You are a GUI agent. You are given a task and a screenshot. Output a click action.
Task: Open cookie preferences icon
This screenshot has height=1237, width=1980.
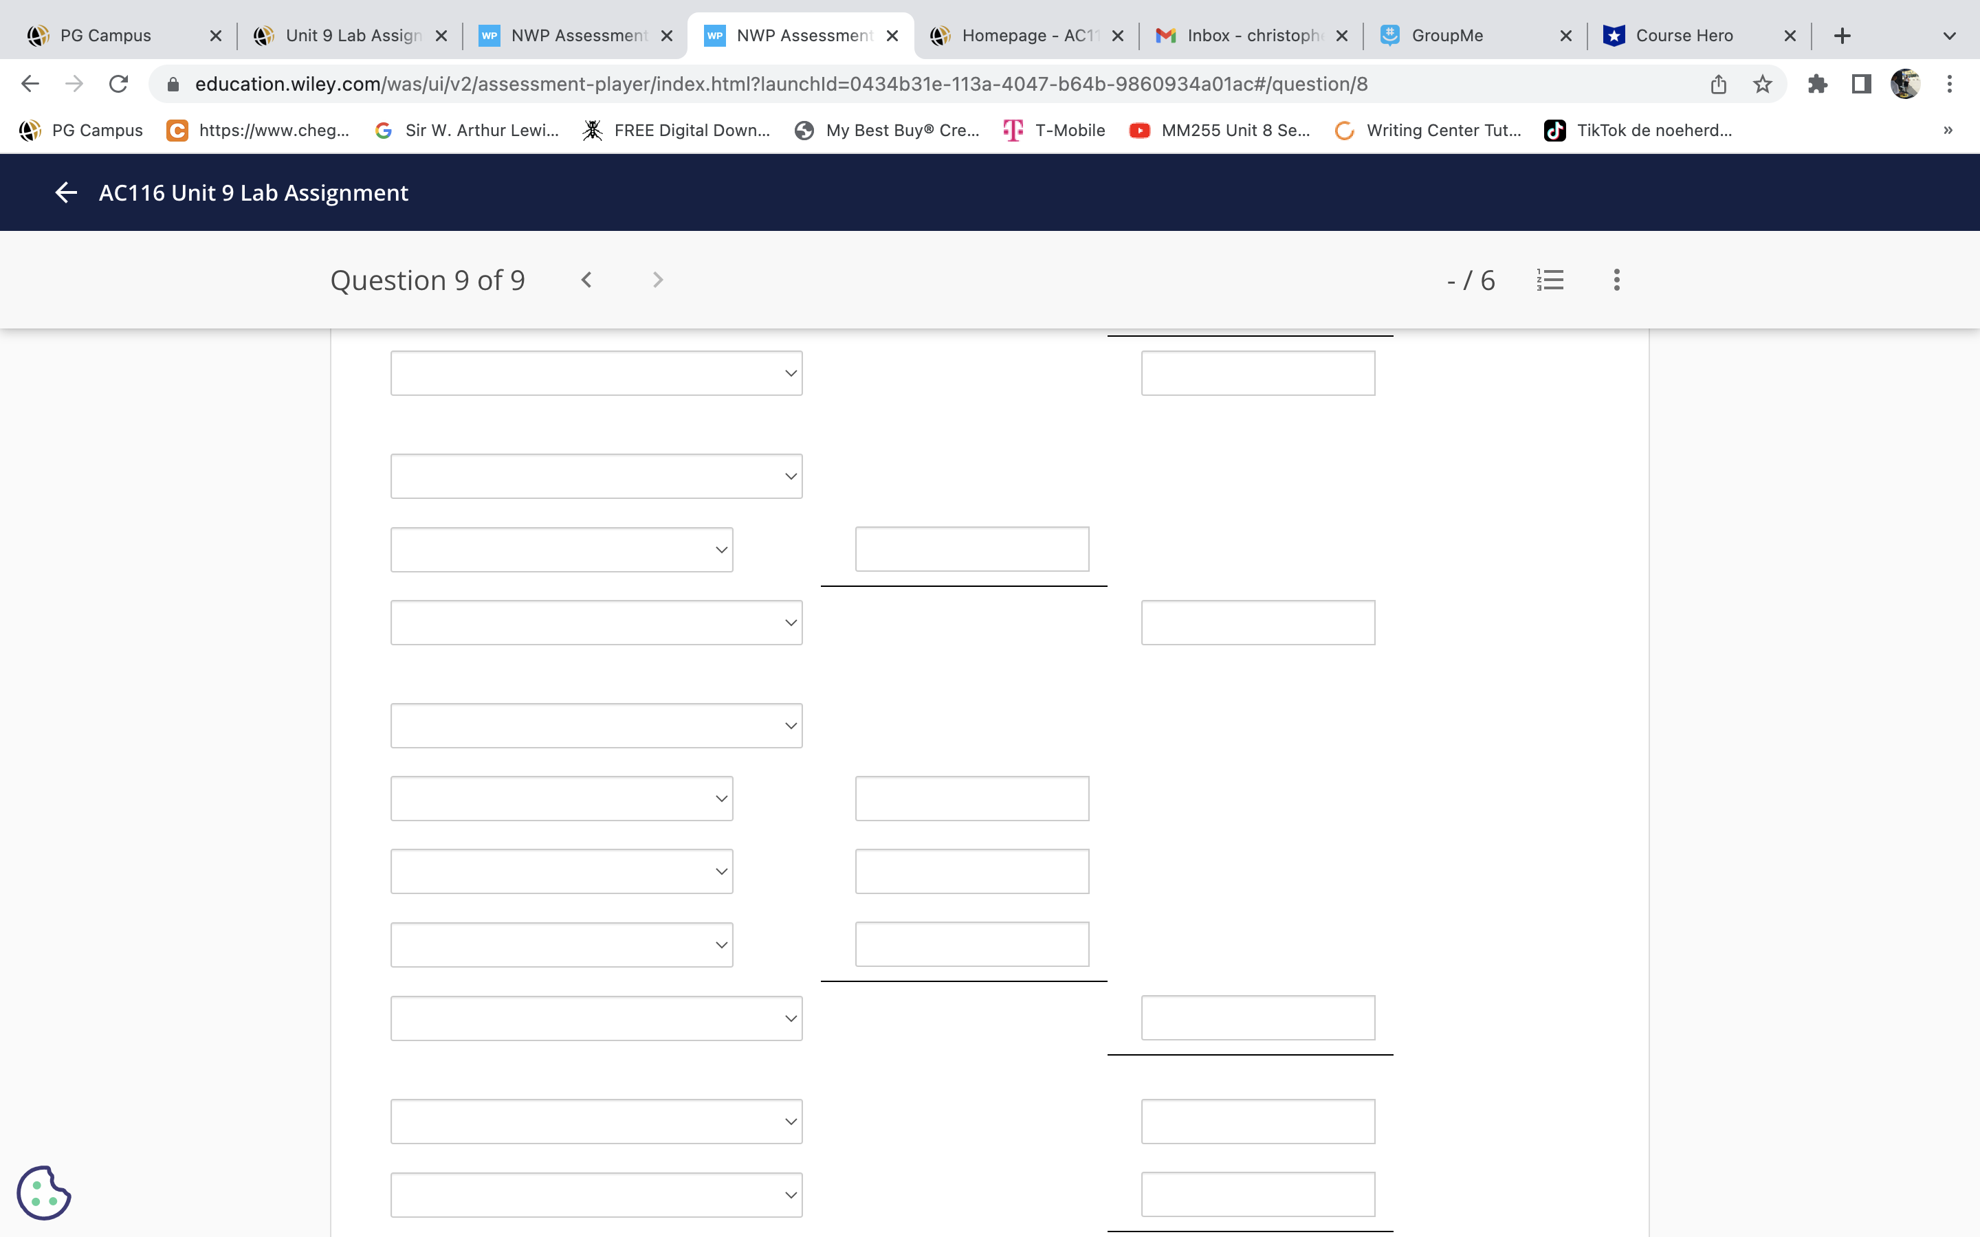(x=43, y=1193)
